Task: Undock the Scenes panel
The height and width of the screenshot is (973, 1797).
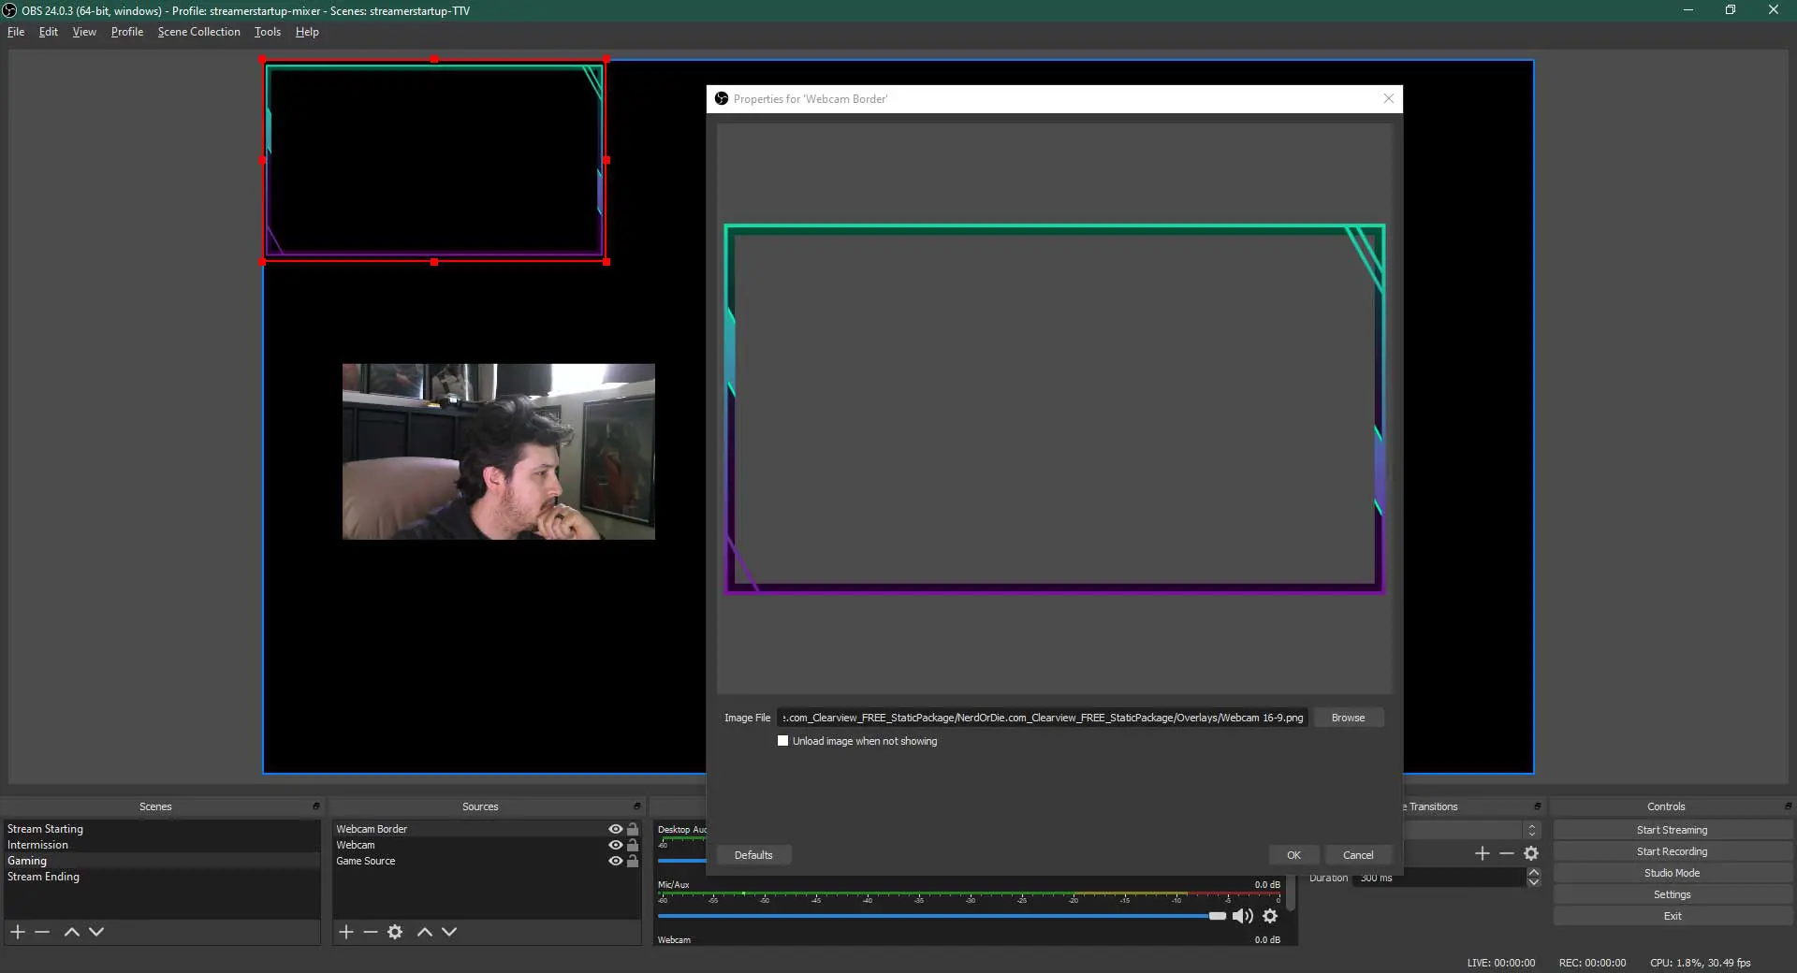Action: coord(316,806)
